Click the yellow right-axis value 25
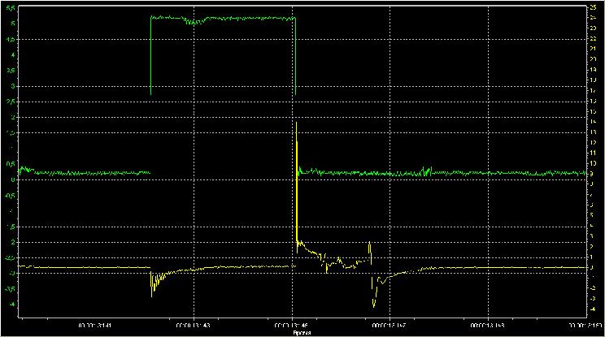 click(594, 7)
